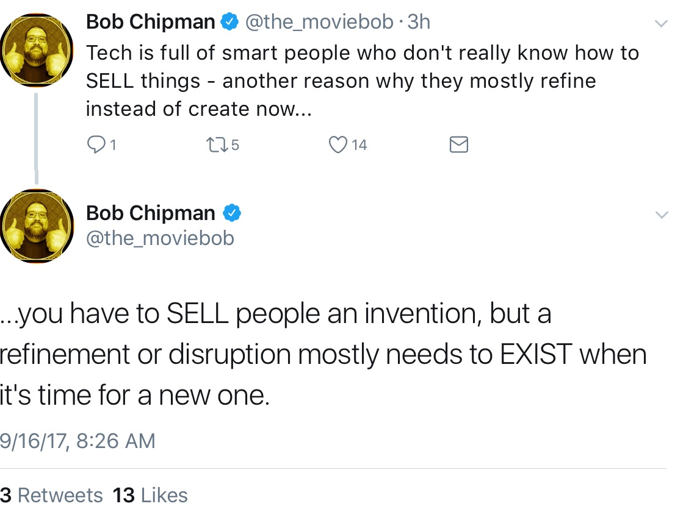This screenshot has width=686, height=512.
Task: Click verified badge in second tweet header
Action: point(232,213)
